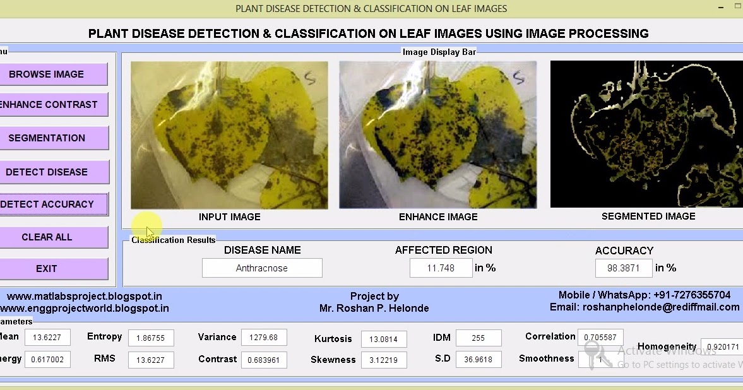Click the Entropy value box
This screenshot has height=390, width=743.
tap(151, 338)
